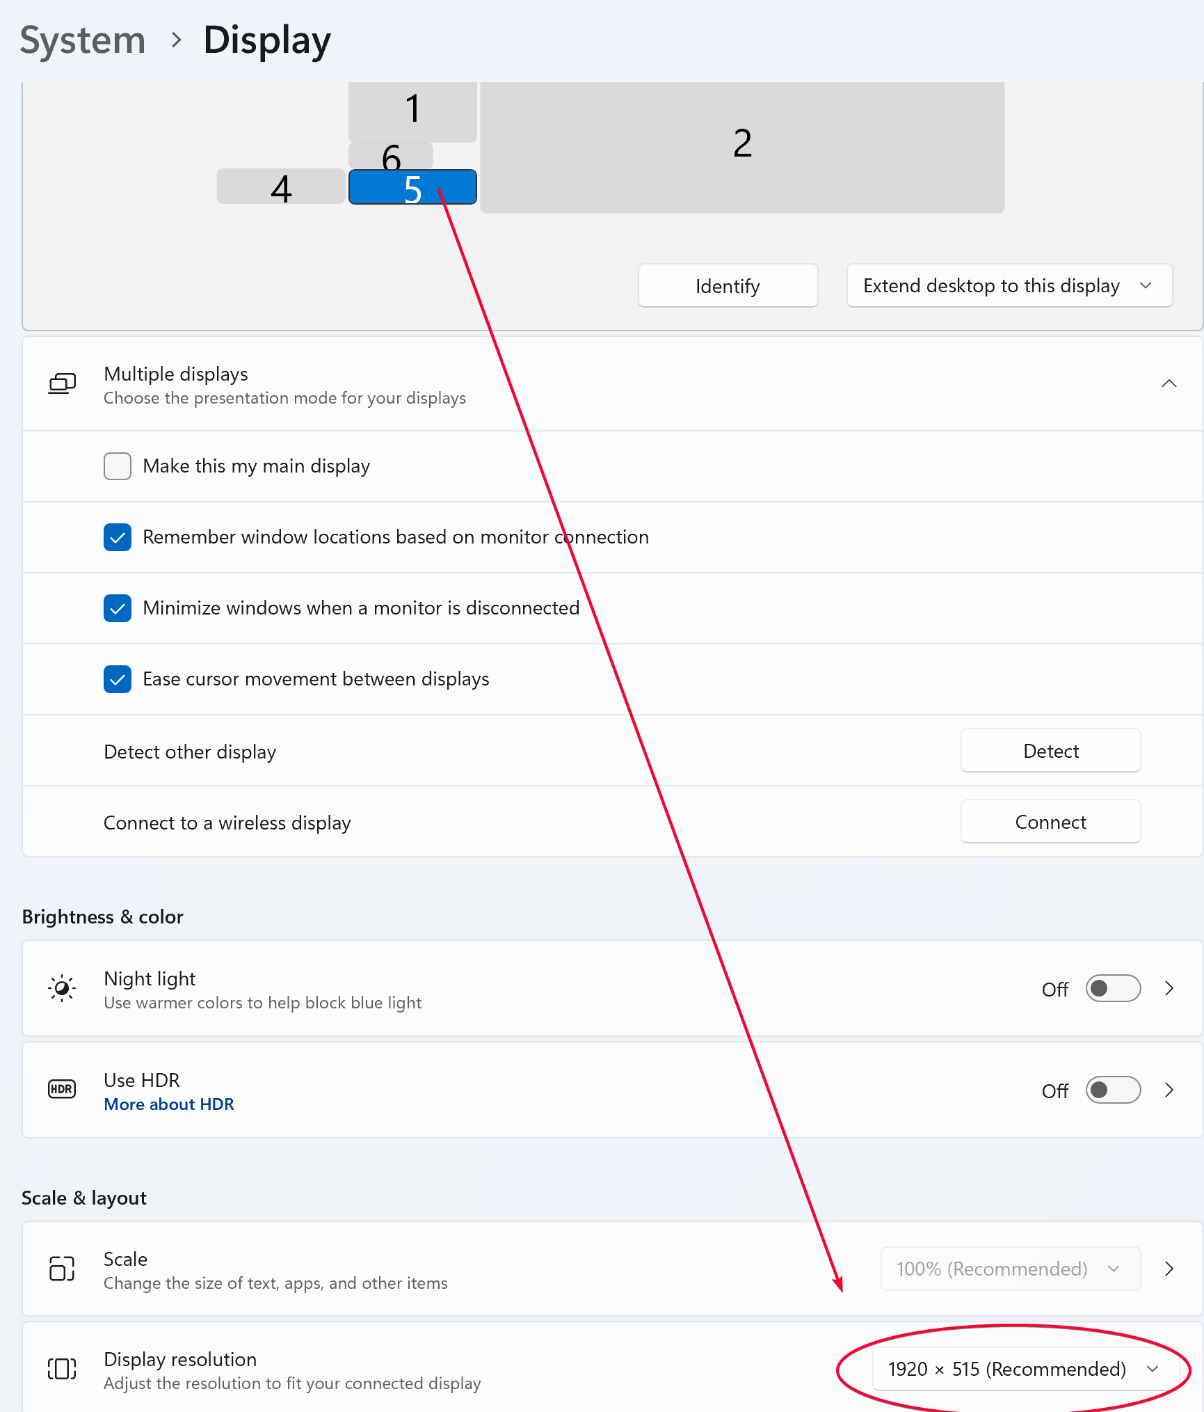This screenshot has height=1412, width=1204.
Task: Open Use HDR settings chevron
Action: point(1169,1090)
